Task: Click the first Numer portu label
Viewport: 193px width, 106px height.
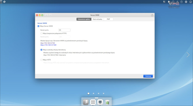Action: [44, 30]
